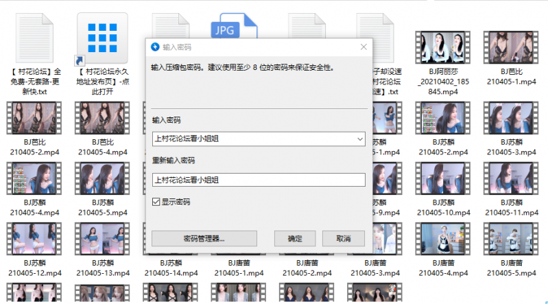Uncheck the 显示密码 checkbox
Screen dimensions: 548x304
click(x=156, y=202)
